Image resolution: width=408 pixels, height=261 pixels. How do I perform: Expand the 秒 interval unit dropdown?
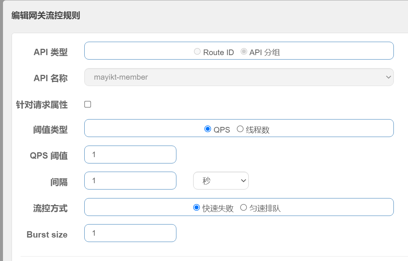click(221, 181)
